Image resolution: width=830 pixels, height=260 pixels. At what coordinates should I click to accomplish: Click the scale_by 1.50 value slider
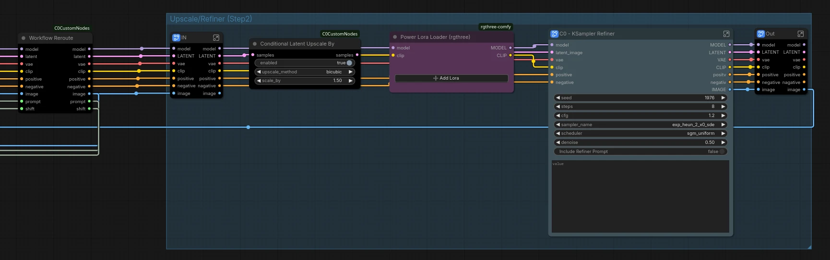[305, 81]
